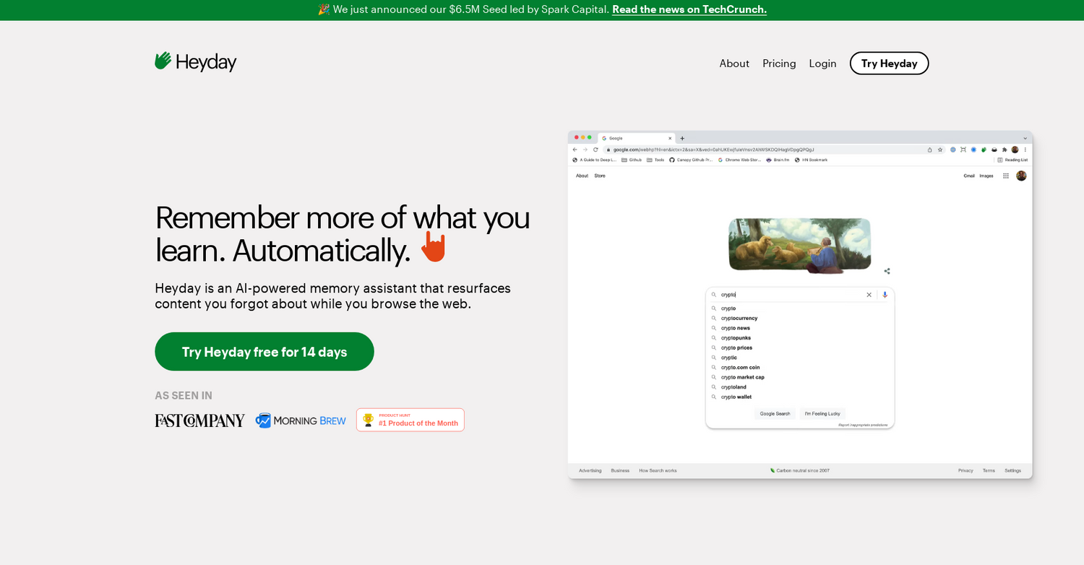Expand the chevron at the browser's top right
This screenshot has height=565, width=1084.
click(1025, 137)
